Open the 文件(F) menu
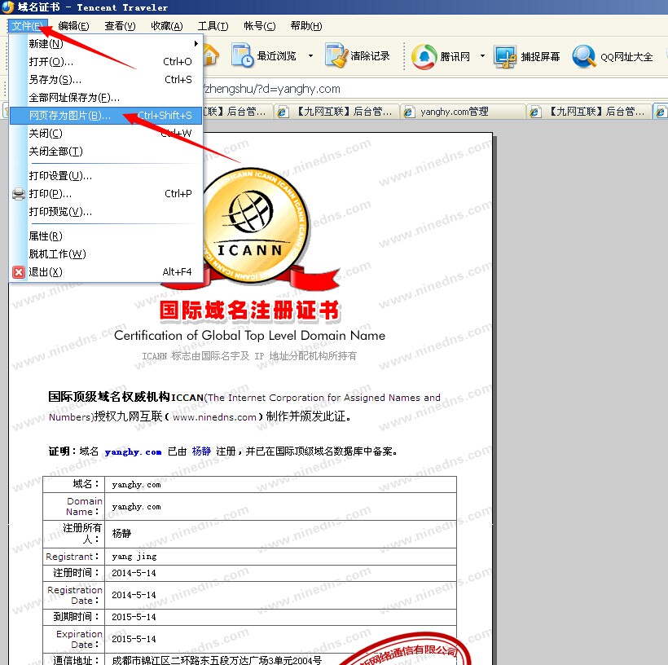The height and width of the screenshot is (665, 668). [x=28, y=26]
